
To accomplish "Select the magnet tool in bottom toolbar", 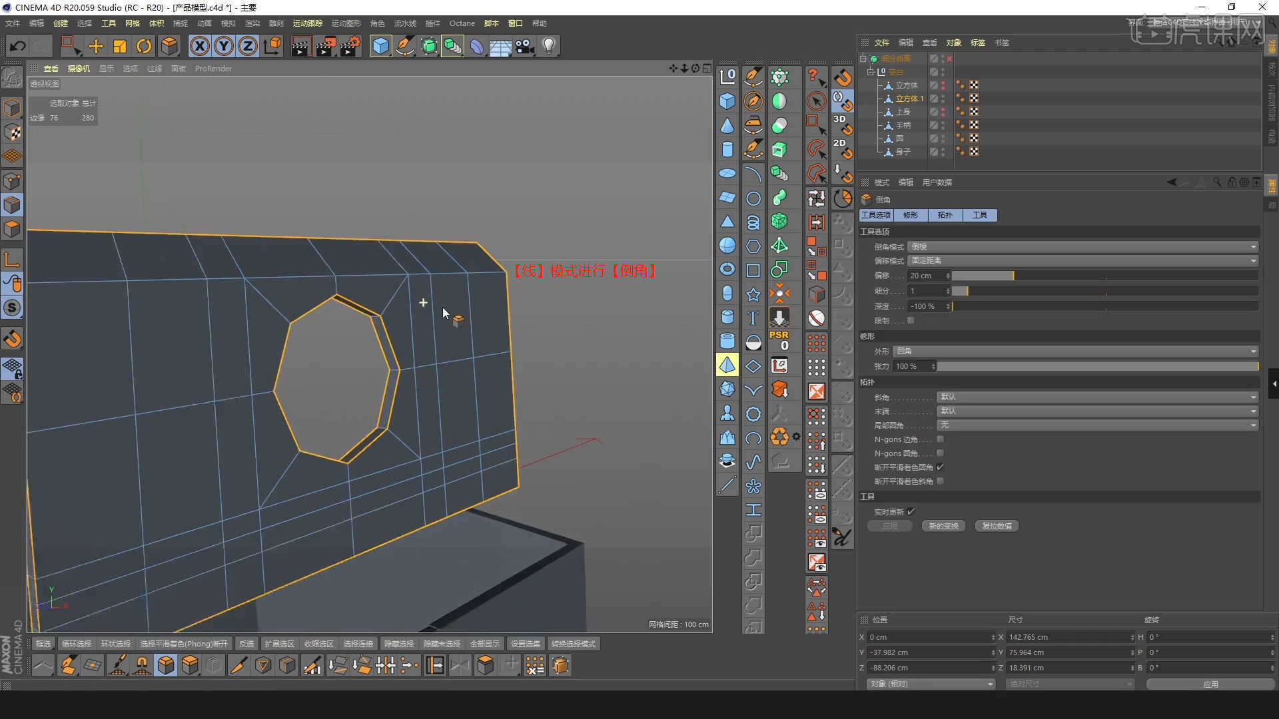I will click(x=141, y=665).
